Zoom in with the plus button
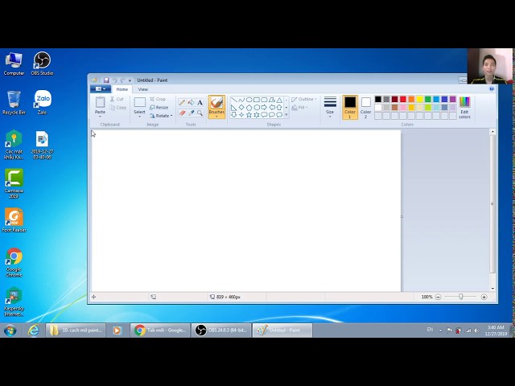The image size is (515, 386). tap(484, 297)
